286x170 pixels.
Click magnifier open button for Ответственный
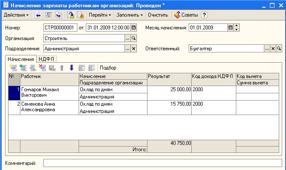click(279, 49)
